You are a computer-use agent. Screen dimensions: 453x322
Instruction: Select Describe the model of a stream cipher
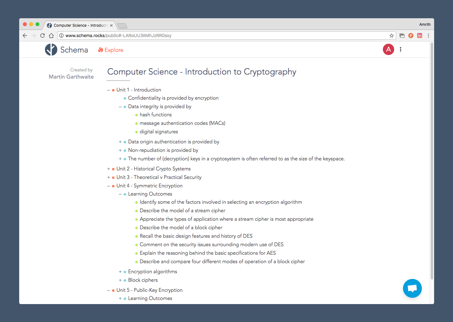(182, 211)
